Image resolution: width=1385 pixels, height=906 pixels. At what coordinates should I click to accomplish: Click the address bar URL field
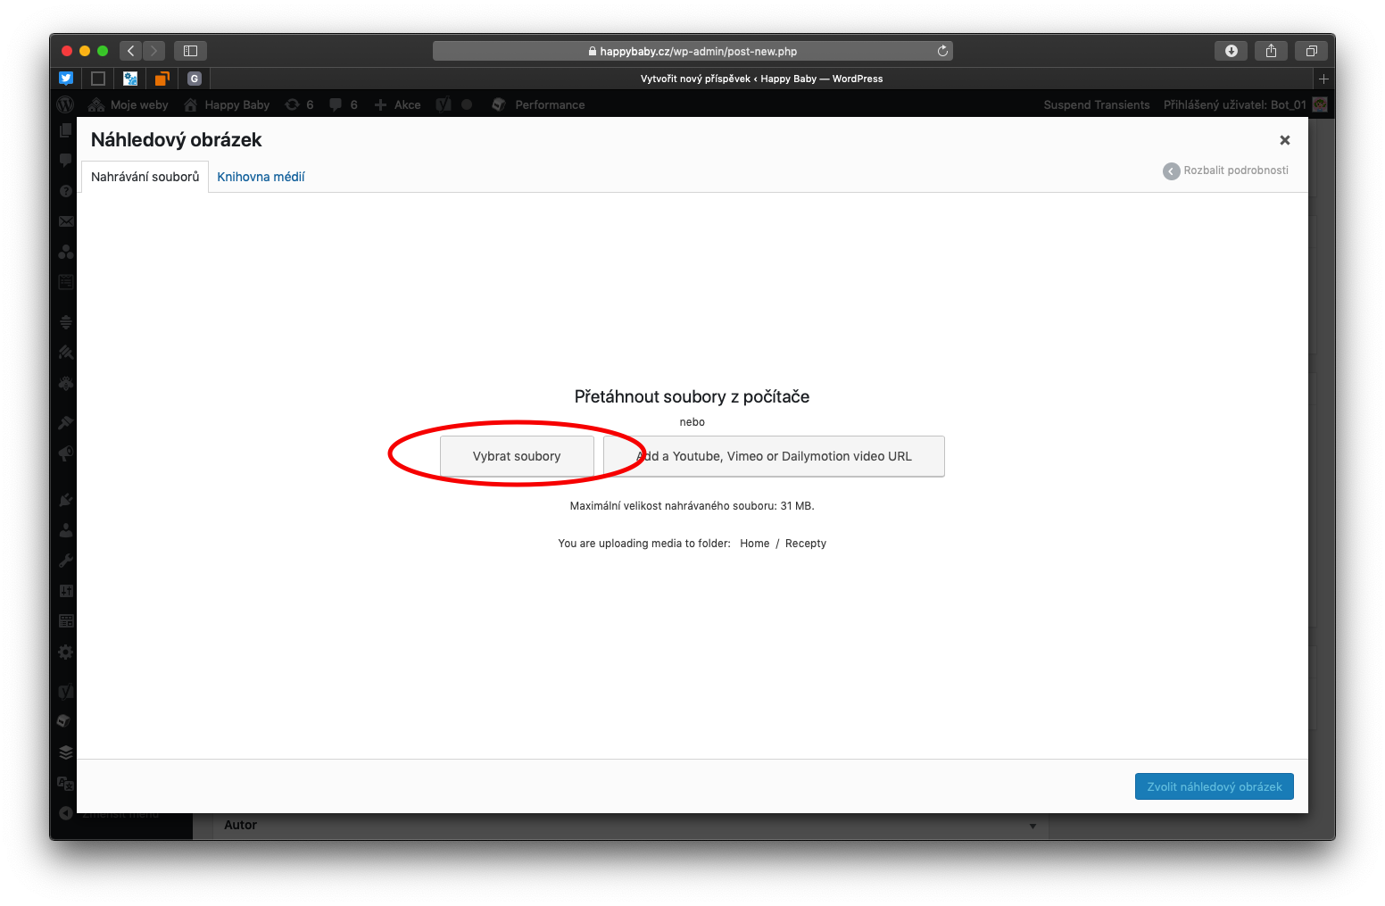pos(692,51)
